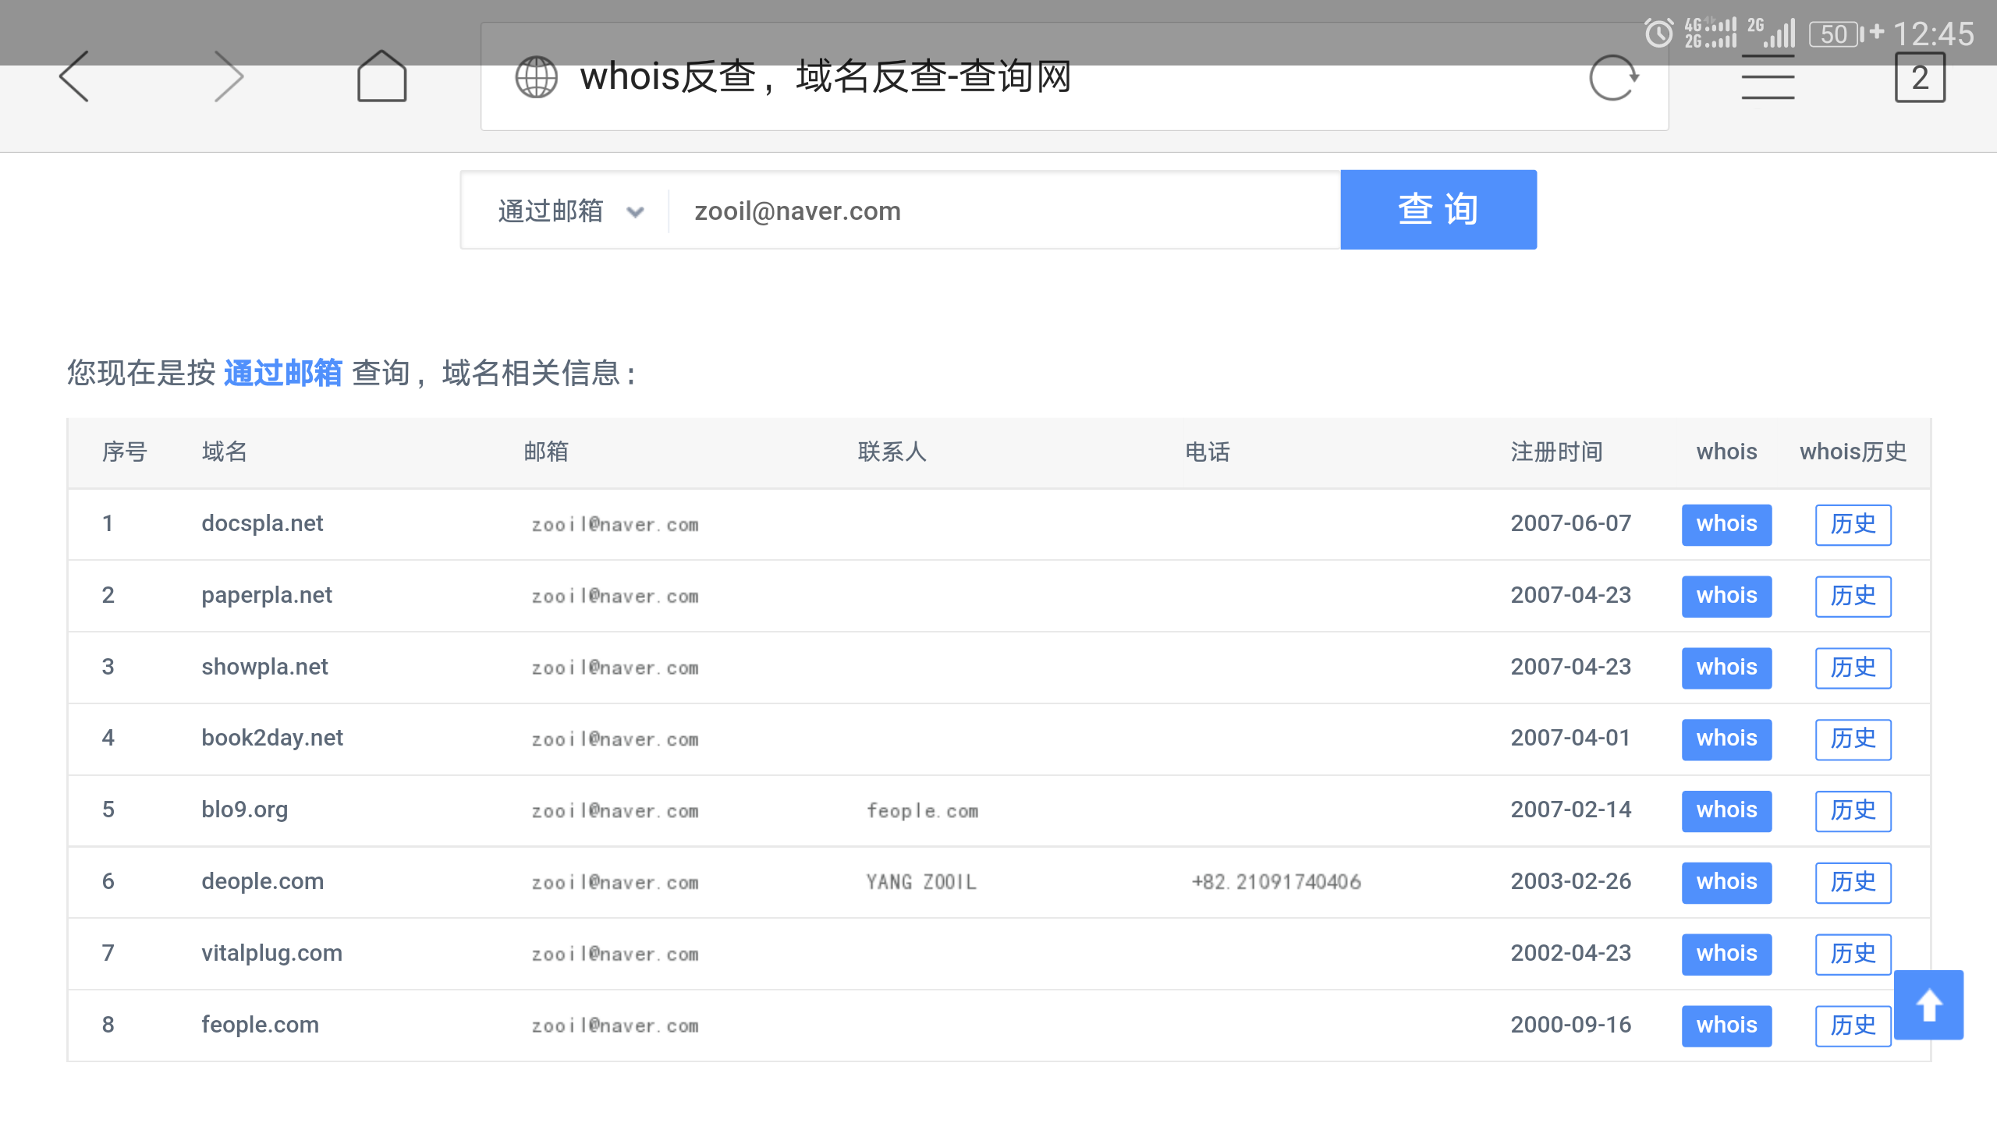Go back with the browser back arrow
1997x1123 pixels.
click(x=74, y=76)
